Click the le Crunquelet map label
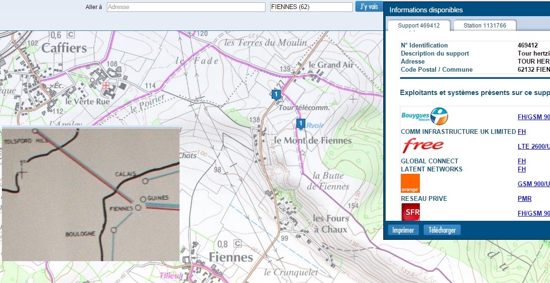The image size is (550, 283). pyautogui.click(x=291, y=272)
